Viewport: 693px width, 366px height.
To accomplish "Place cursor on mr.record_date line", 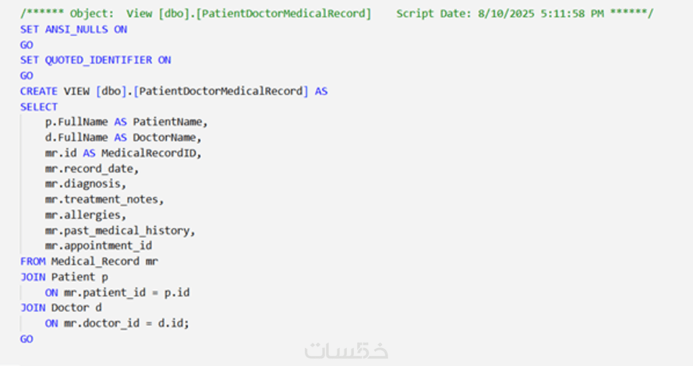I will [x=91, y=168].
